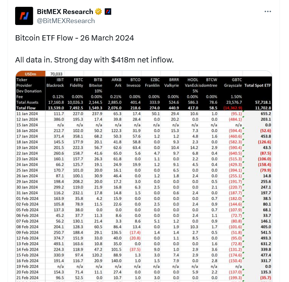Click the BitMEX Research profile avatar

coord(24,16)
